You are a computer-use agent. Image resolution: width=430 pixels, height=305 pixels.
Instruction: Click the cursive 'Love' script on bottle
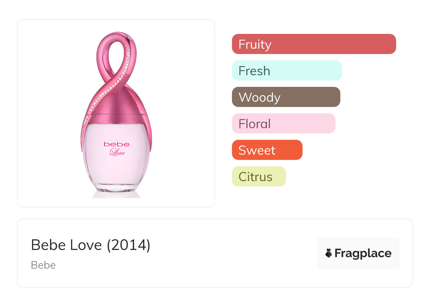pyautogui.click(x=117, y=152)
